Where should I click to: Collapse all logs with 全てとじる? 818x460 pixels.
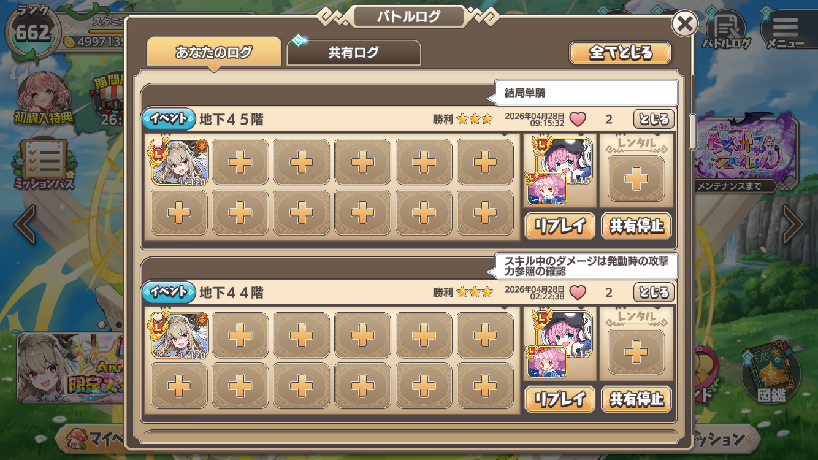click(620, 53)
